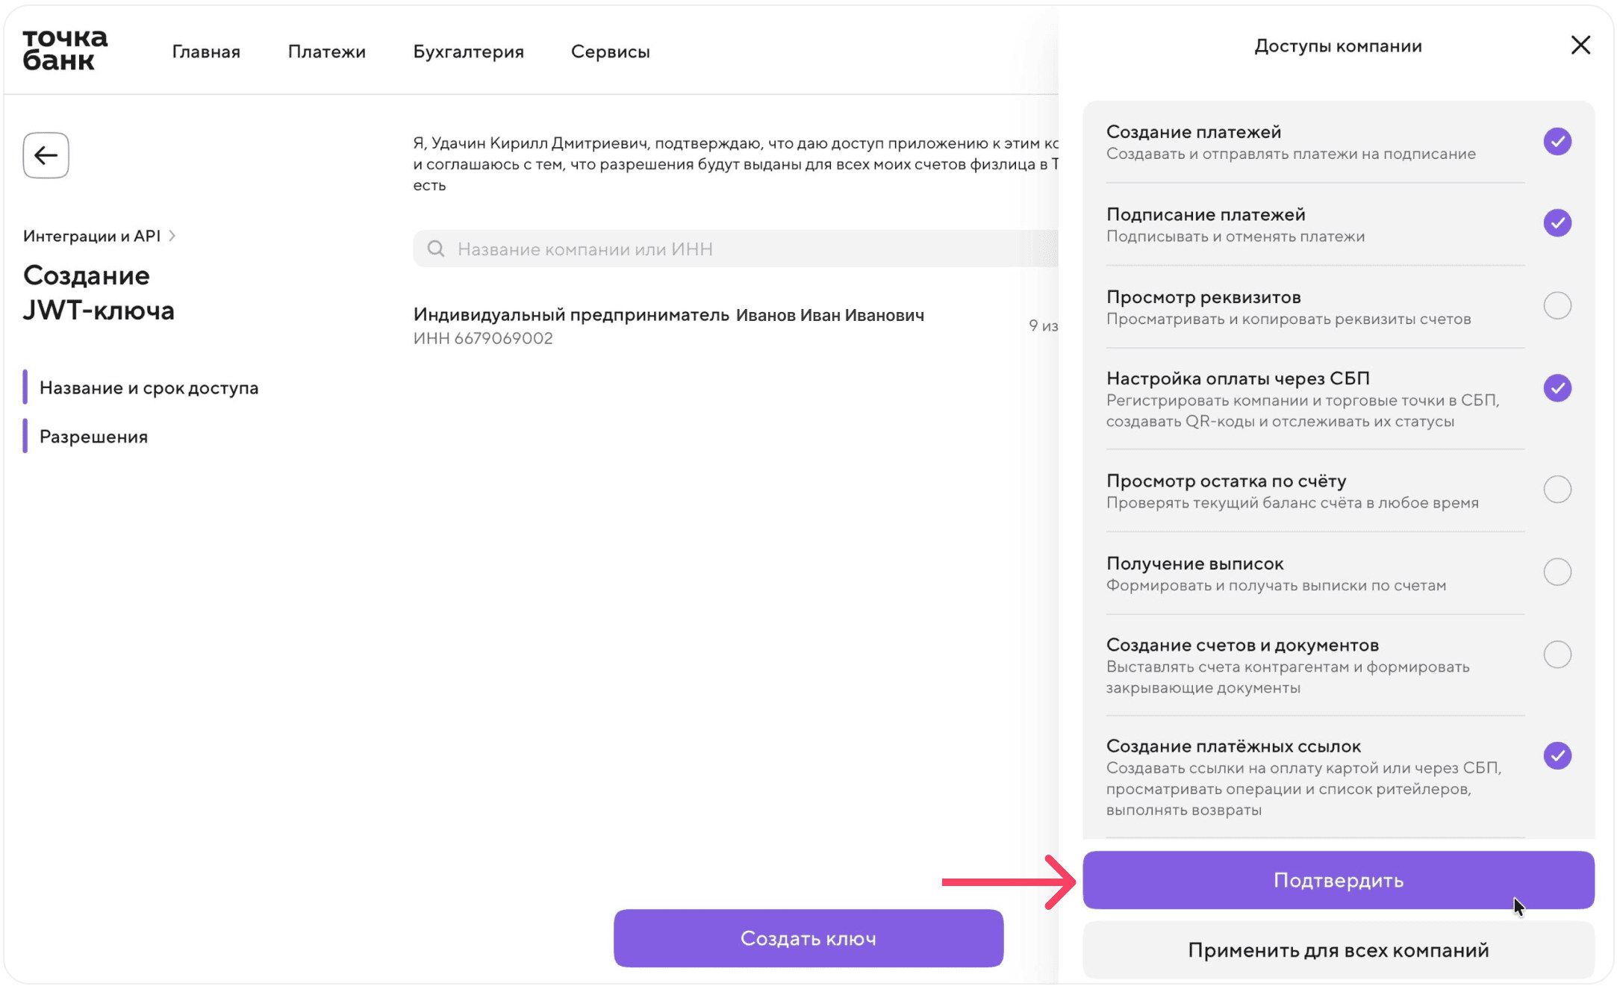Click the Точка Банк logo
Screen dimensions: 1617x989
pyautogui.click(x=65, y=50)
